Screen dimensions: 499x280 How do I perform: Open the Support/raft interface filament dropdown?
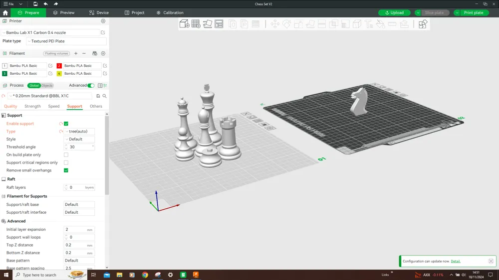[x=79, y=212]
